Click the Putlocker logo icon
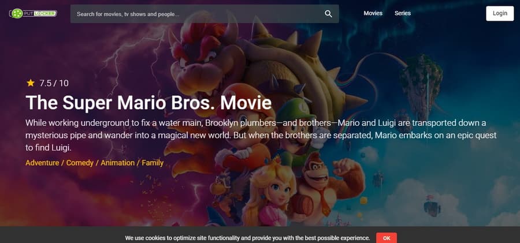Viewport: 520px width, 243px height. click(33, 13)
